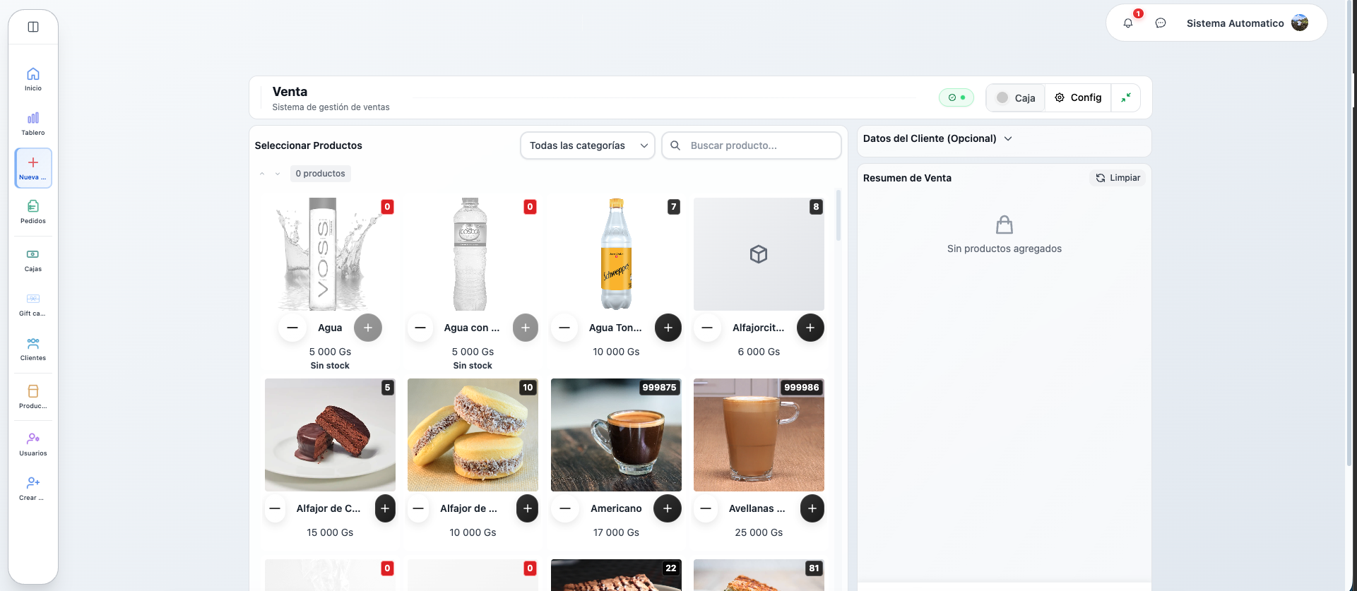Add one Americano with plus button
The image size is (1357, 591).
668,508
